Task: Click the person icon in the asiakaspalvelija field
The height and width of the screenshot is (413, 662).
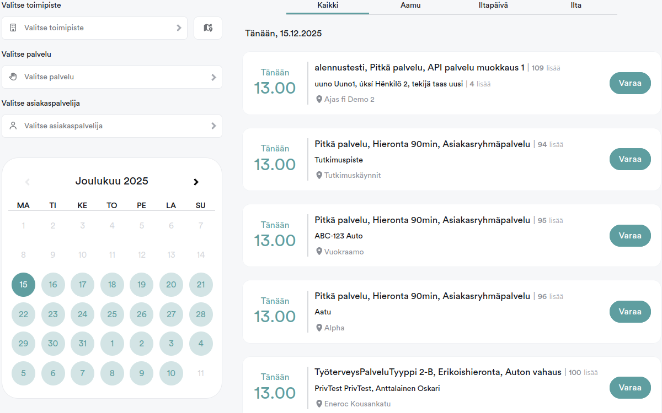Action: [13, 126]
